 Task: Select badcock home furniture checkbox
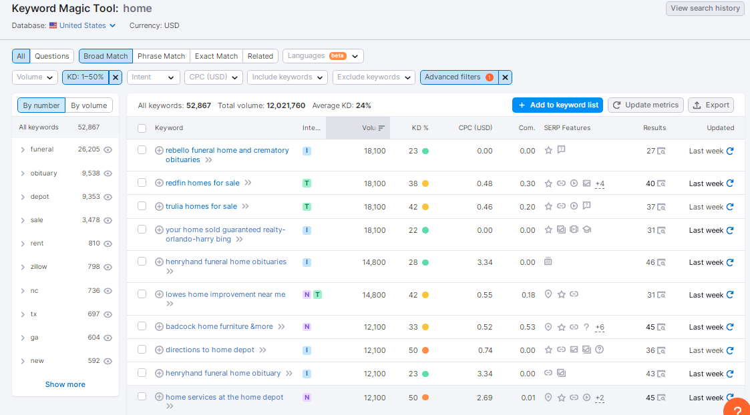(x=142, y=326)
